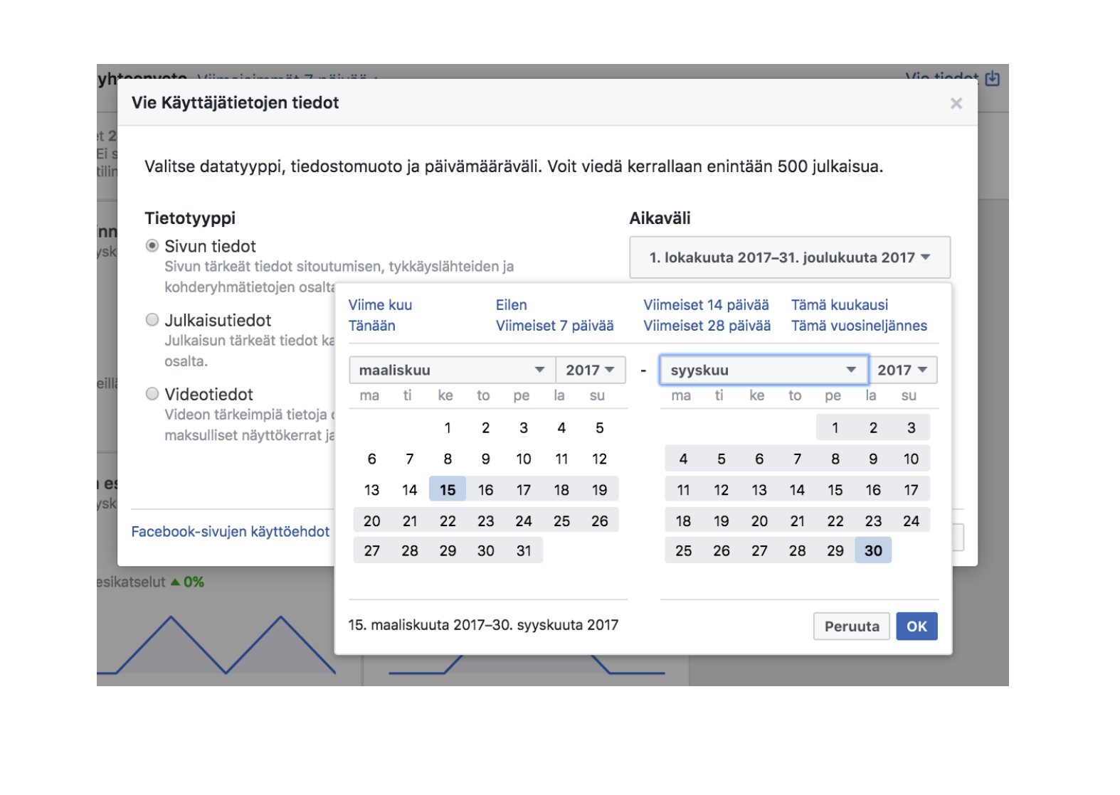The width and height of the screenshot is (1120, 795).
Task: Choose Viimeiset 14 päivää preset
Action: (706, 305)
